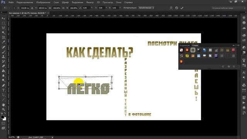Select the Clone Stamp tool
This screenshot has height=139, width=247.
3,57
